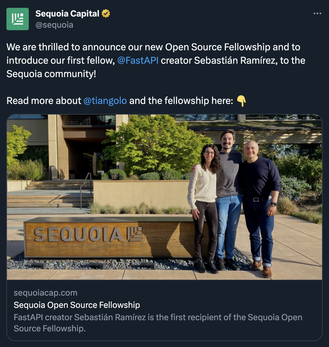Image resolution: width=329 pixels, height=347 pixels.
Task: Click the bright green tree in the photo
Action: (156, 142)
